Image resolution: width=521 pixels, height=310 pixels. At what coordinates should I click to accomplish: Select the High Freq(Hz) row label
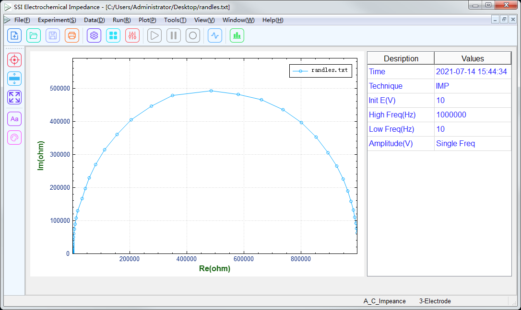pyautogui.click(x=401, y=115)
